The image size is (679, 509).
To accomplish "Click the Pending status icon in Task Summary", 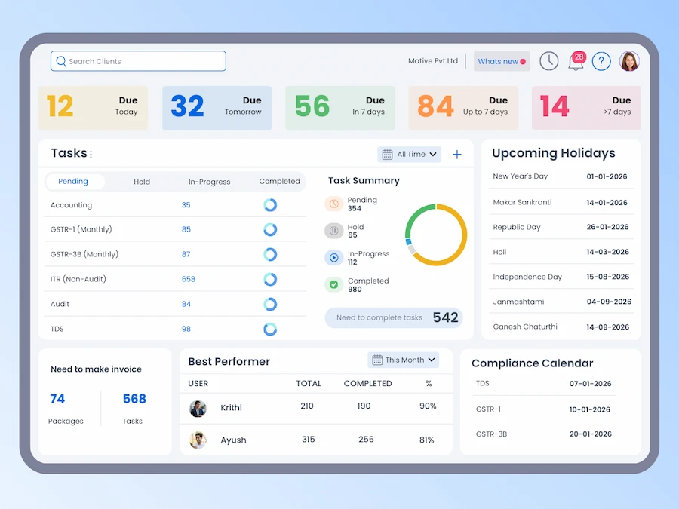I will [333, 204].
